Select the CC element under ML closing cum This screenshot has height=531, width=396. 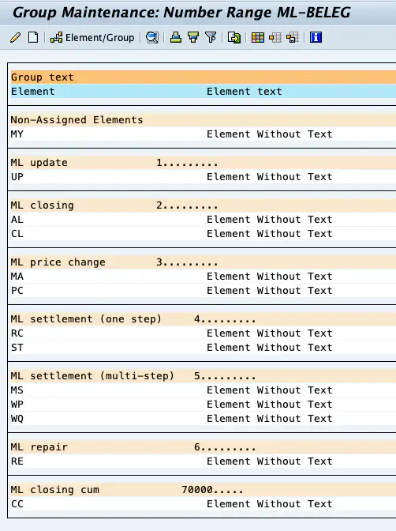tap(17, 504)
